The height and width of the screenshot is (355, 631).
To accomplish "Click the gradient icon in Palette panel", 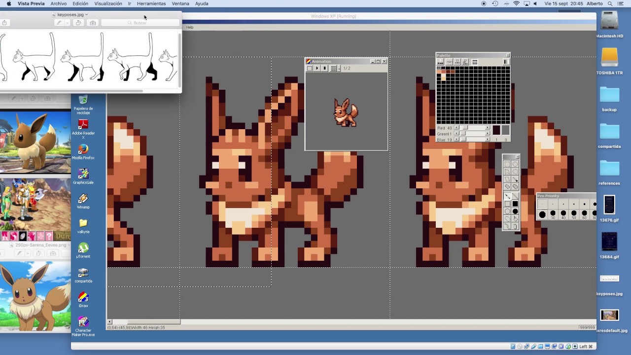I will 506,62.
